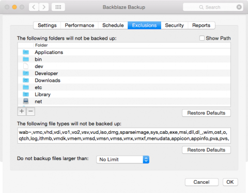Switch to the Schedule tab
Viewport: 248px width, 193px height.
click(113, 25)
